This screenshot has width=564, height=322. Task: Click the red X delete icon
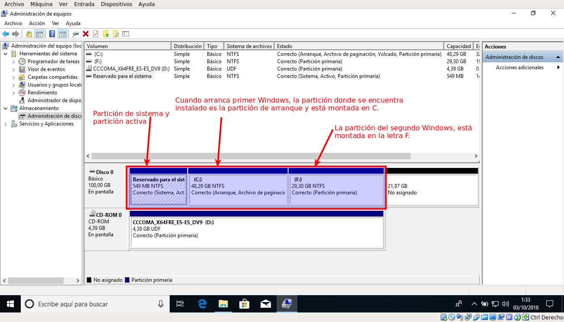[x=86, y=34]
